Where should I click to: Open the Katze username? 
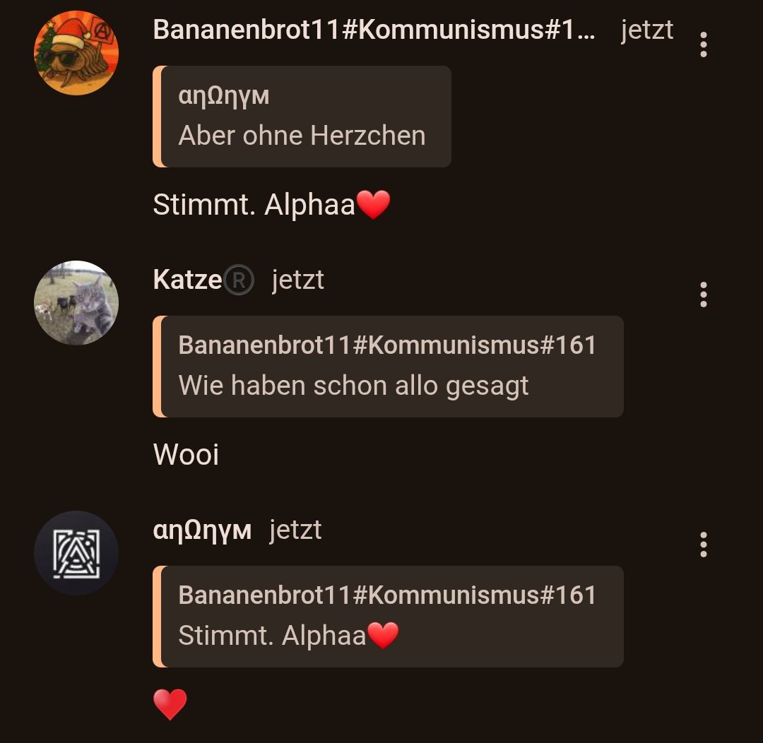[187, 280]
